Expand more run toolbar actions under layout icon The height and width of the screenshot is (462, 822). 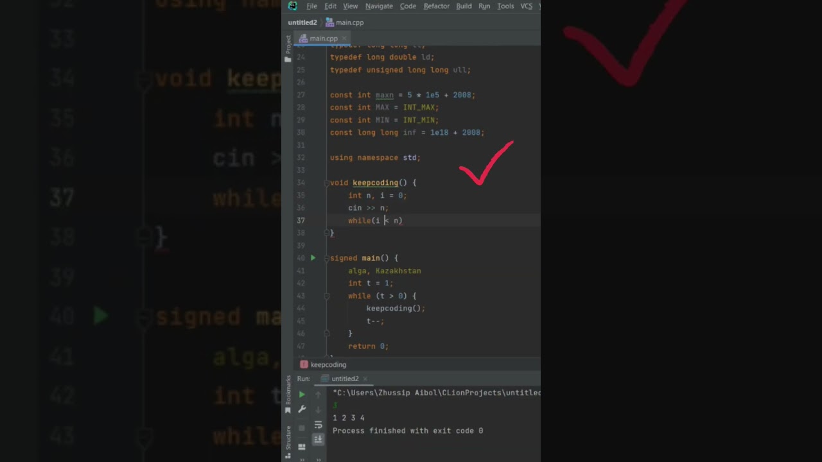pos(302,459)
